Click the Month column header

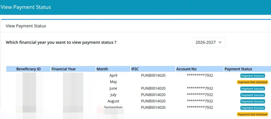click(x=113, y=69)
